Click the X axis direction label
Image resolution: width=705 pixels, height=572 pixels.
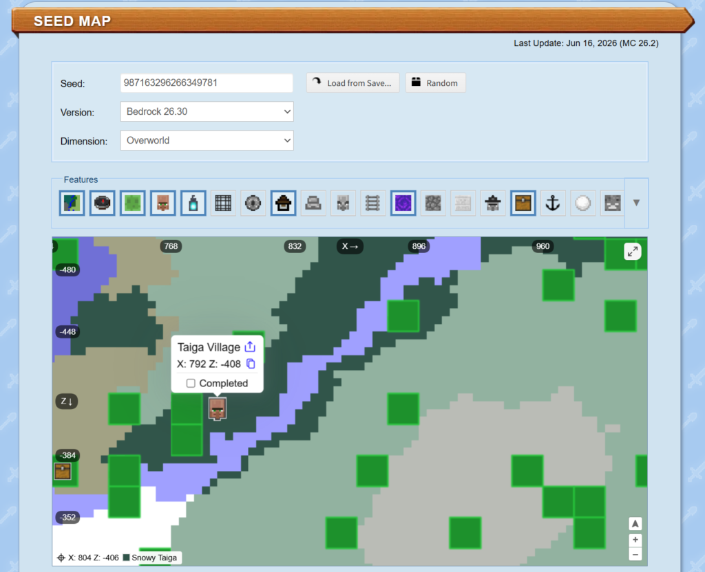click(x=350, y=246)
